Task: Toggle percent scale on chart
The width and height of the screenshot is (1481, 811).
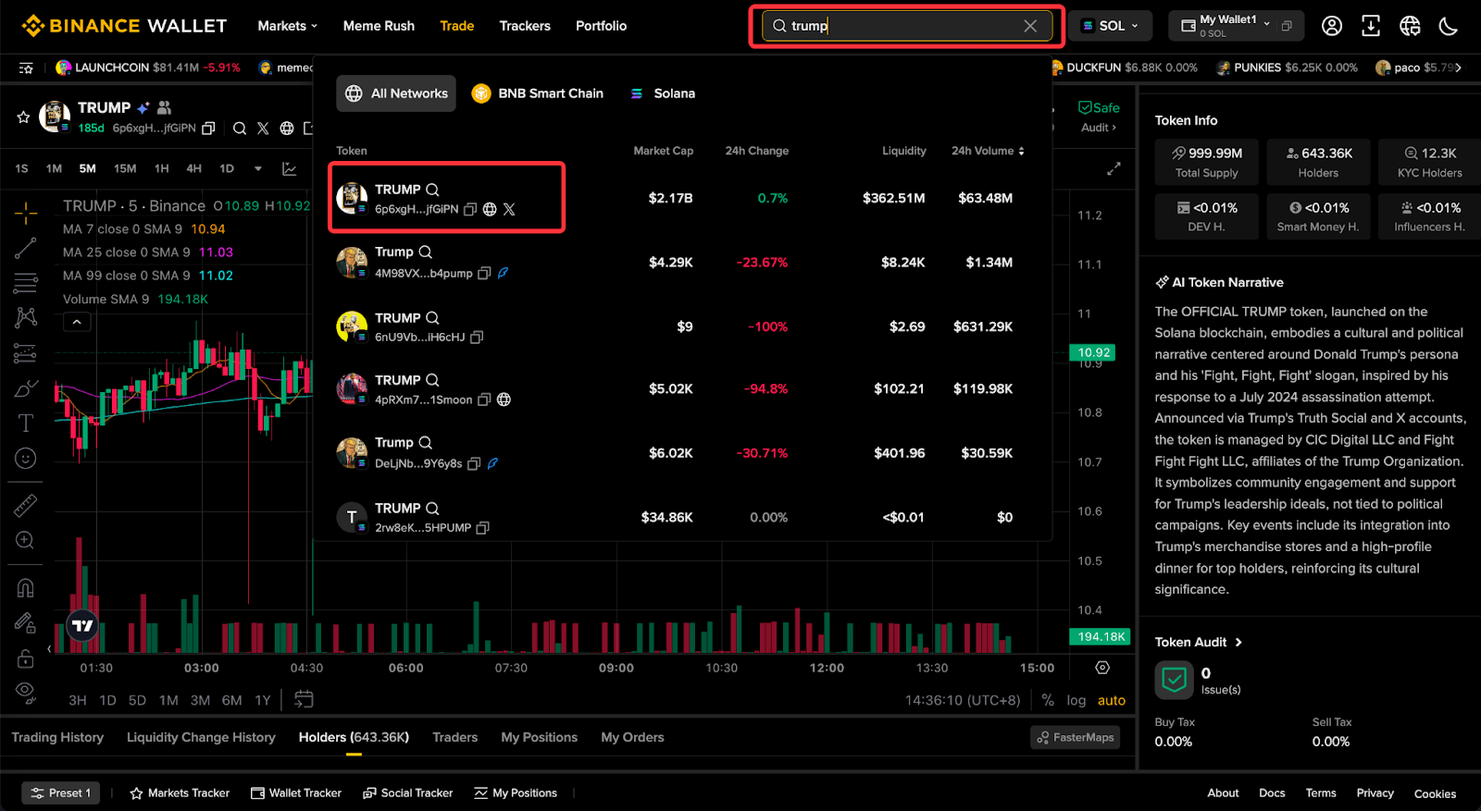Action: [x=1048, y=700]
